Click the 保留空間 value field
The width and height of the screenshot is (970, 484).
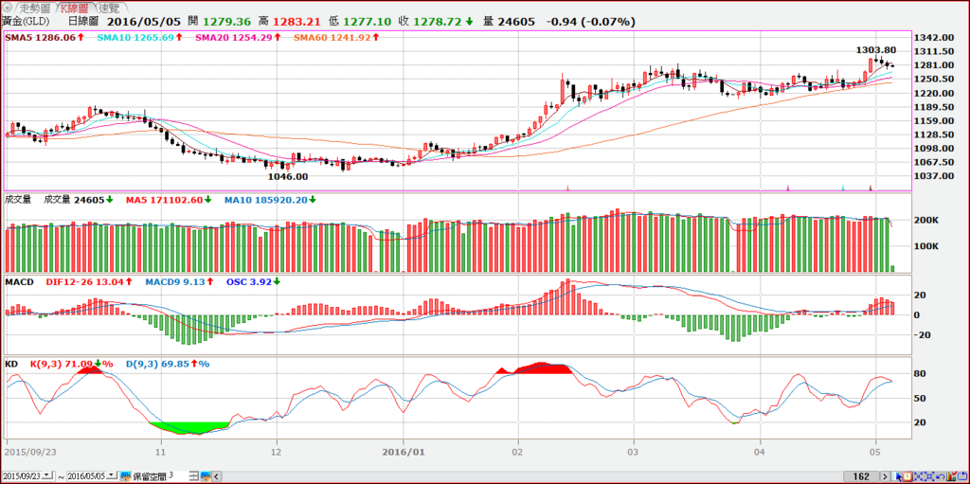[x=178, y=476]
